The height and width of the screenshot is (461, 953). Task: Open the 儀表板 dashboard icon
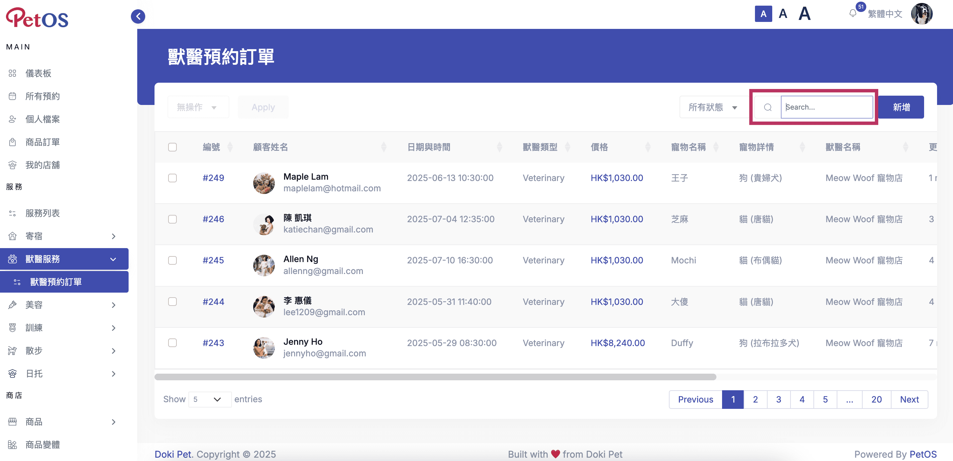[x=13, y=73]
